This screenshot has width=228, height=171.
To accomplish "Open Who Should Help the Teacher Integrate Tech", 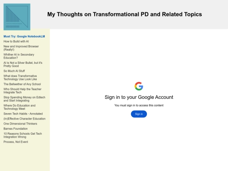I will coord(22,91).
